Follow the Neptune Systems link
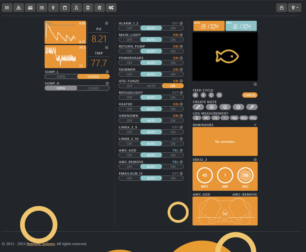Image resolution: width=306 pixels, height=252 pixels. click(41, 244)
